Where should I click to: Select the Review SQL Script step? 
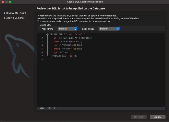click(16, 13)
